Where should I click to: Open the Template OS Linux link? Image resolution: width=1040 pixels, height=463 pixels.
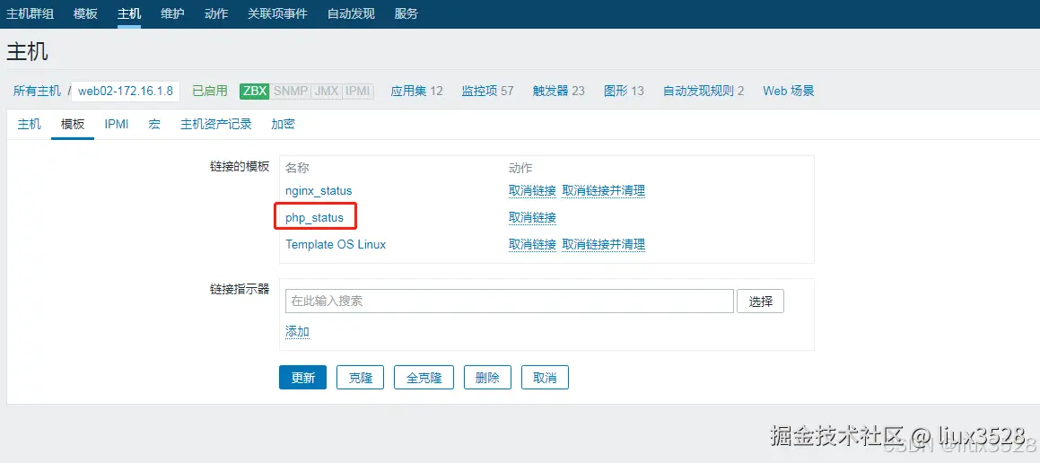pyautogui.click(x=336, y=244)
